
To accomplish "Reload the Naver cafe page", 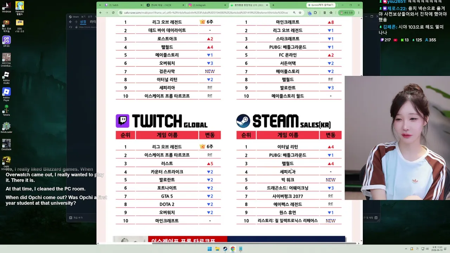I will pyautogui.click(x=113, y=13).
